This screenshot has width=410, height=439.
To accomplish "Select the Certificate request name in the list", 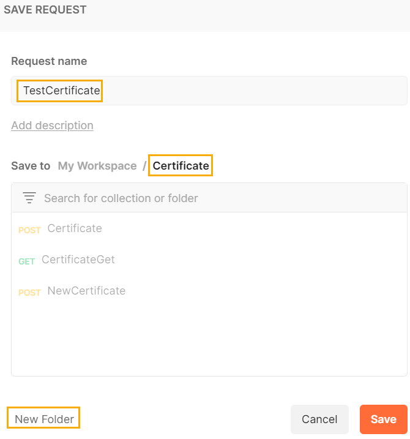I will (75, 228).
